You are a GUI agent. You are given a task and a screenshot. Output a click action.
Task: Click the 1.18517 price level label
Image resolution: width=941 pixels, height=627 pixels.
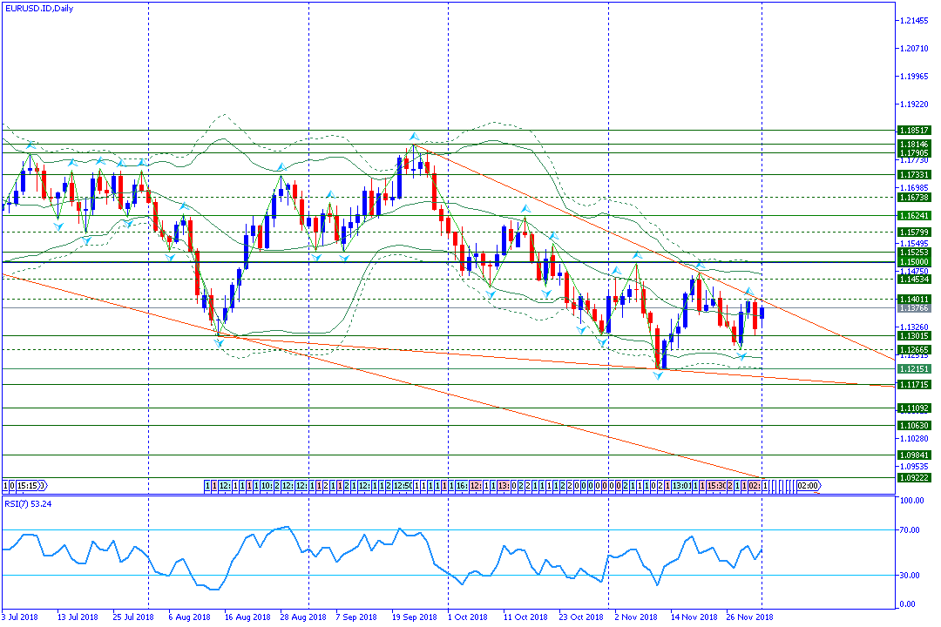tap(914, 131)
